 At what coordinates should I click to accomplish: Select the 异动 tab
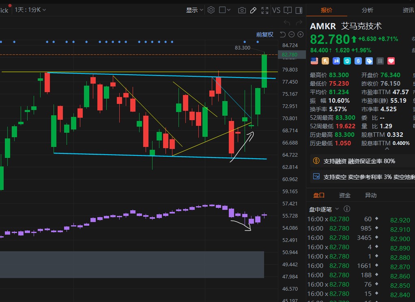coord(370,195)
